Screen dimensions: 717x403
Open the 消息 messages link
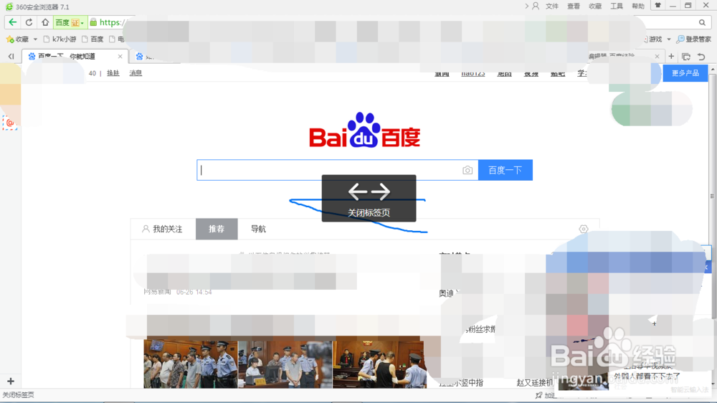pyautogui.click(x=136, y=72)
